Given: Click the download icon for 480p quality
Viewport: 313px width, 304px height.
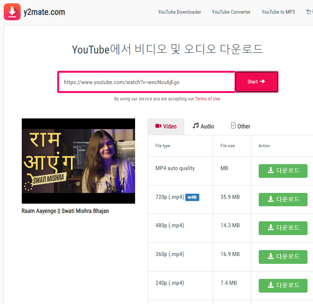Looking at the screenshot, I should click(x=271, y=228).
